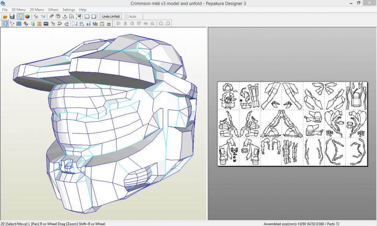Expand the 2D Menu
Viewport: 377px width, 226px height.
[x=36, y=10]
